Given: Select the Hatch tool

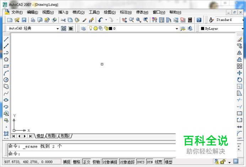Looking at the screenshot, I should pyautogui.click(x=6, y=134).
